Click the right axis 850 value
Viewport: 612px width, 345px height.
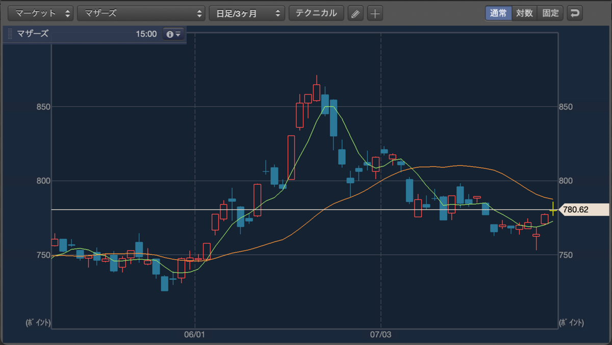[567, 107]
